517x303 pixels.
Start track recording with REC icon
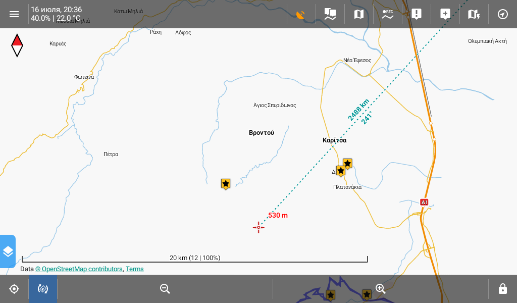pos(387,14)
